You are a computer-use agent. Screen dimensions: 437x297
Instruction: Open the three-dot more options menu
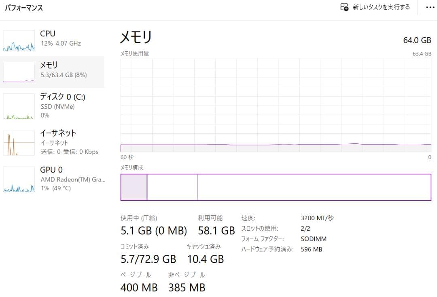click(430, 7)
